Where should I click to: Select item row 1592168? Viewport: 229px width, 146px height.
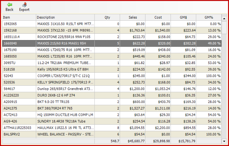112,30
